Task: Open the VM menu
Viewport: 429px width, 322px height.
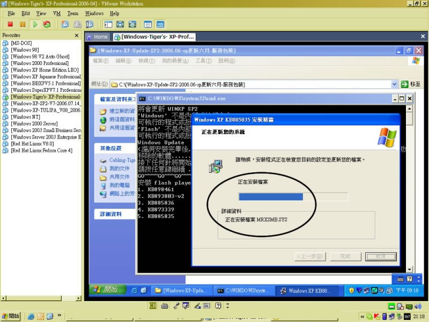Action: tap(57, 13)
